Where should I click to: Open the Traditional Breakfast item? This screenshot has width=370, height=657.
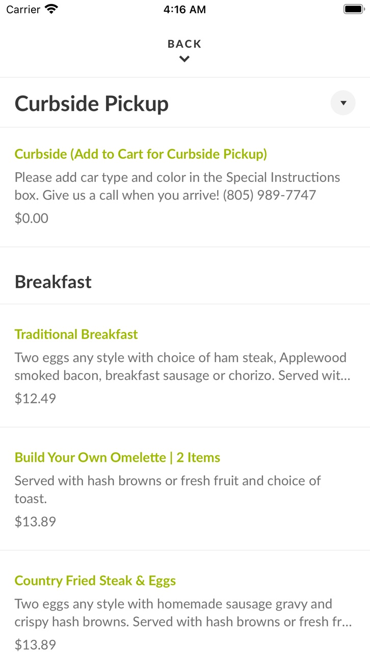pyautogui.click(x=76, y=334)
